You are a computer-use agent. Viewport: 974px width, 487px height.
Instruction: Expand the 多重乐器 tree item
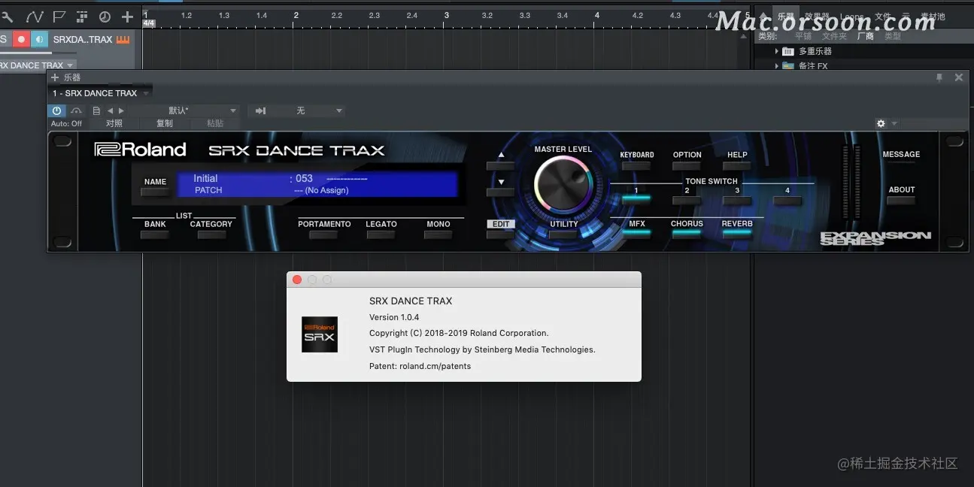(x=777, y=51)
